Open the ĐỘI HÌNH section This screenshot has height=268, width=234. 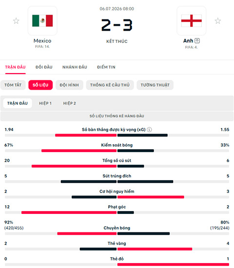(69, 85)
